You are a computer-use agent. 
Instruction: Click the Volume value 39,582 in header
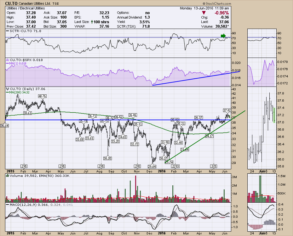[x=222, y=26]
